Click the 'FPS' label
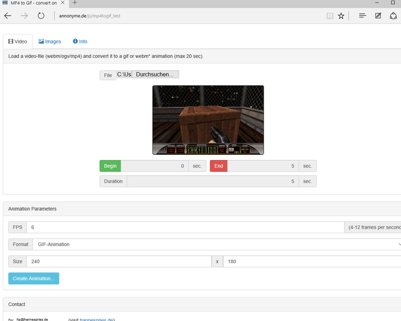This screenshot has height=321, width=401. (18, 228)
